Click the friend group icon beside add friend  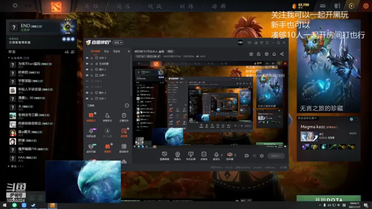[73, 52]
